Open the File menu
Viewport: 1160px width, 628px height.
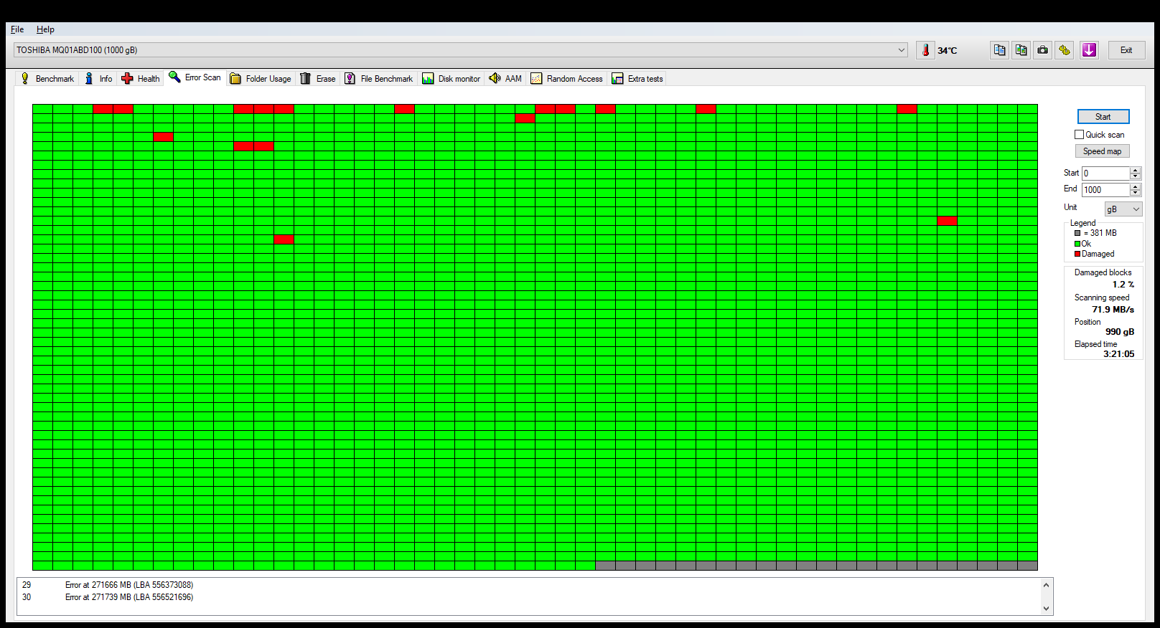tap(17, 29)
